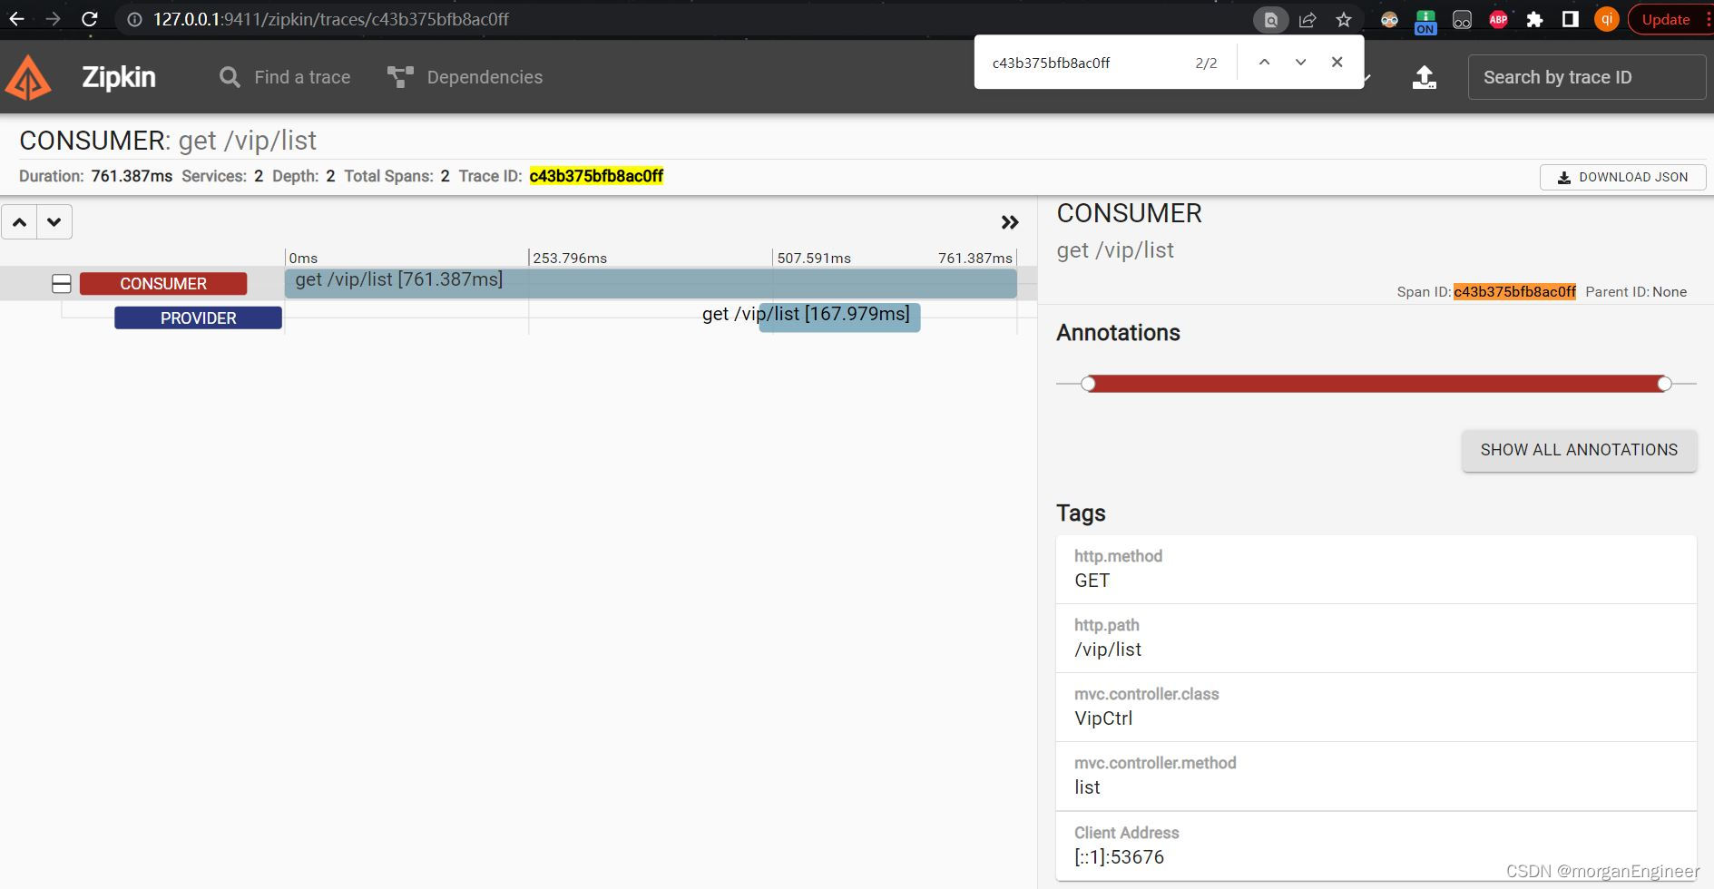1714x889 pixels.
Task: Click the http.path /vip/list value
Action: point(1108,650)
